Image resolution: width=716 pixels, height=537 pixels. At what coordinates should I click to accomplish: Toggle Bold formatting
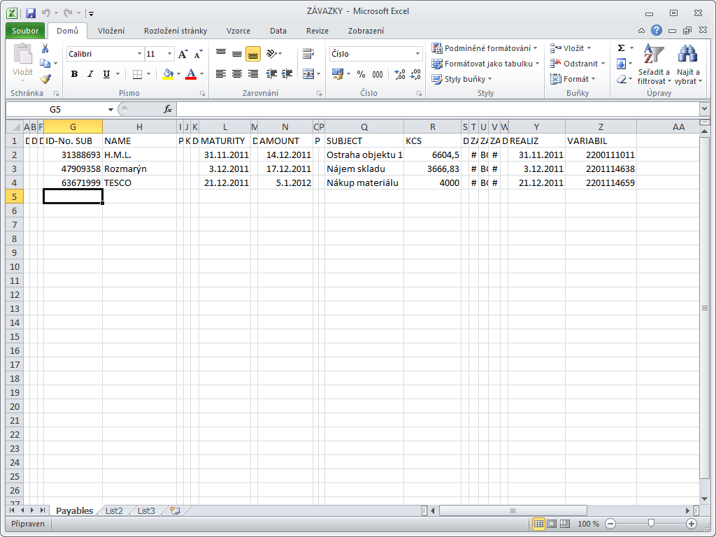point(74,74)
